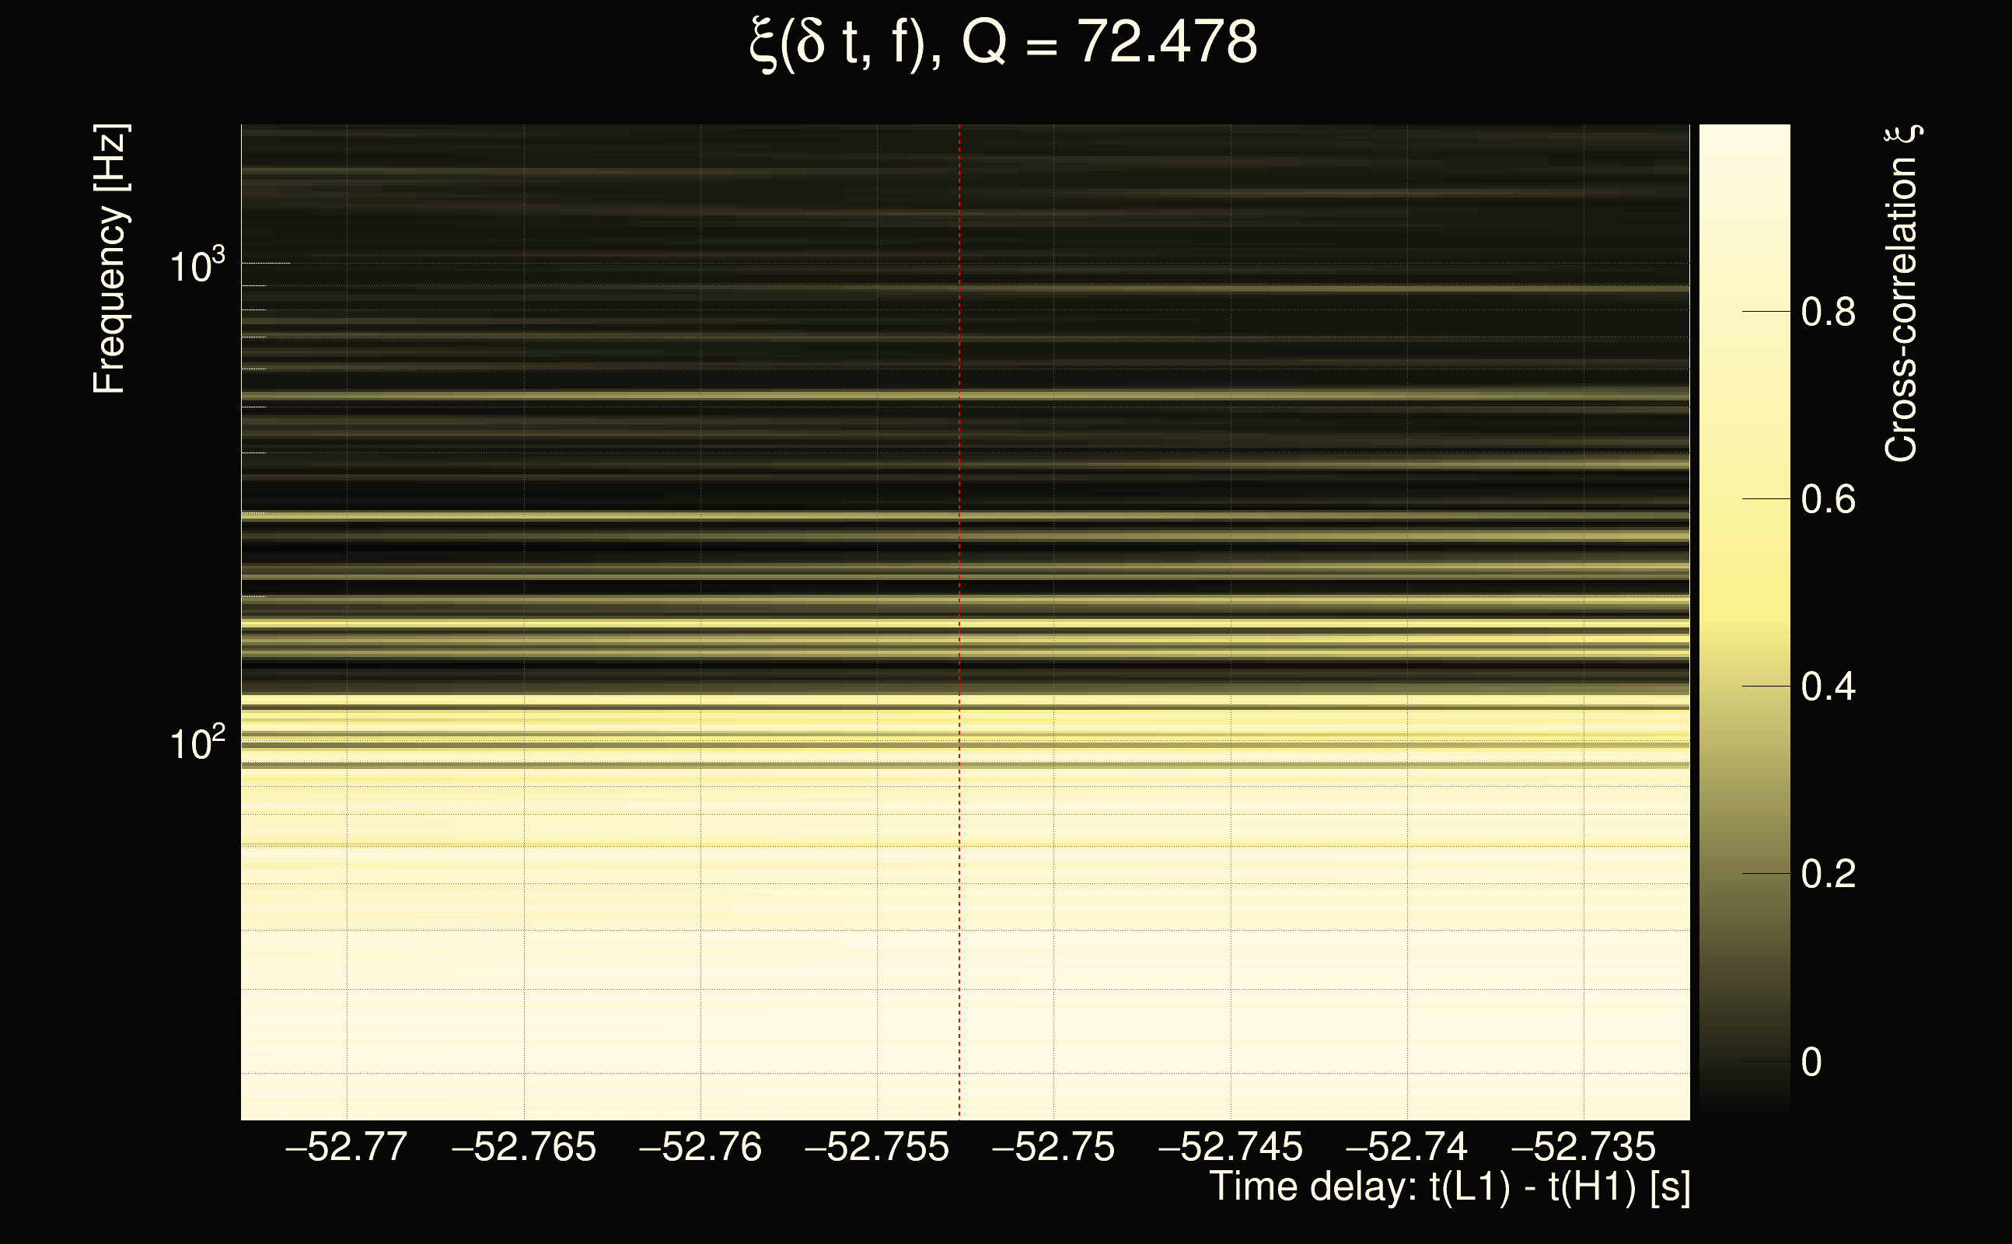Click the -52.745 time delay tick label
This screenshot has width=2012, height=1244.
[x=1231, y=1147]
